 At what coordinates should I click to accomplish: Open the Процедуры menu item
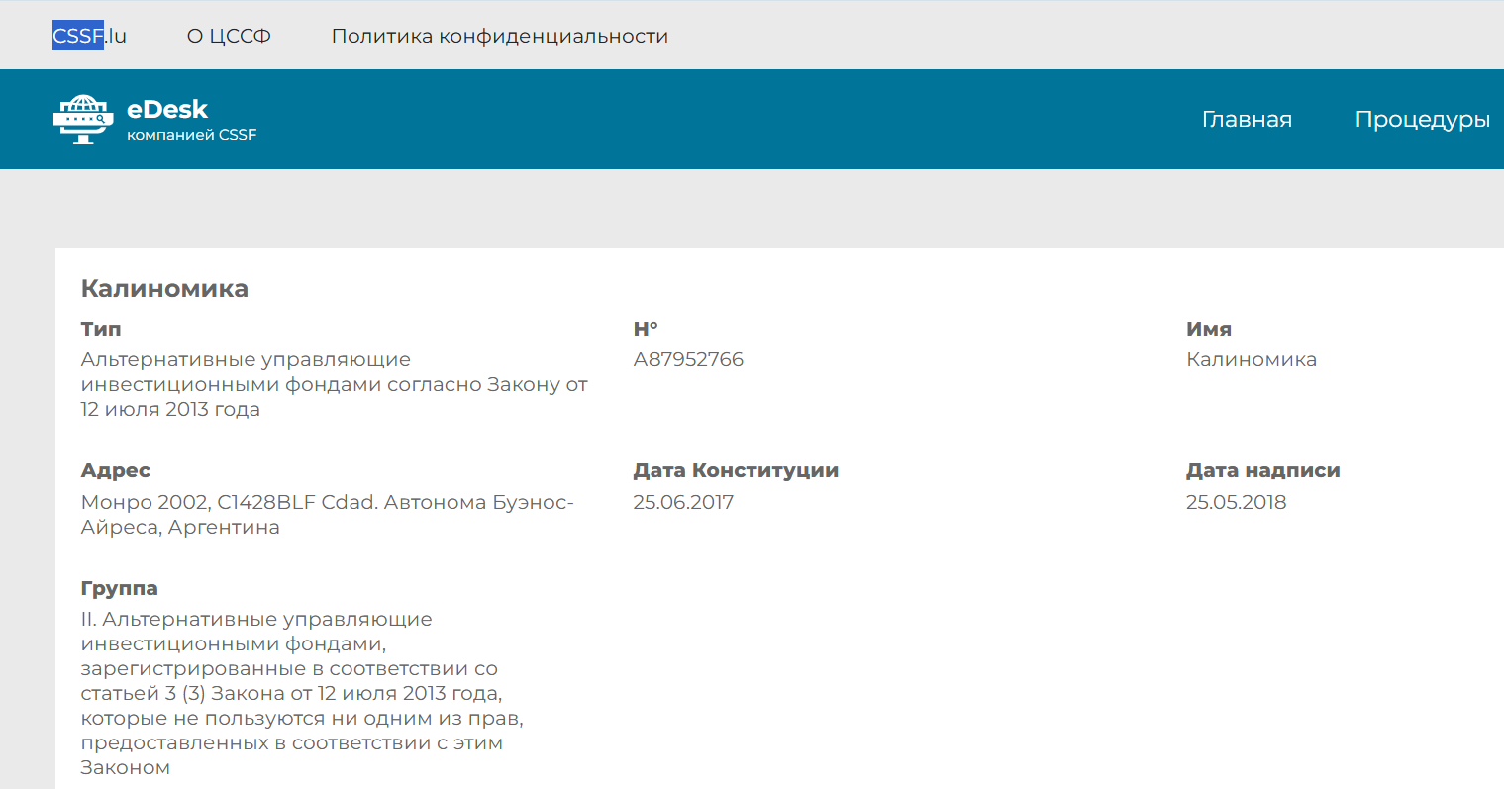[x=1422, y=119]
